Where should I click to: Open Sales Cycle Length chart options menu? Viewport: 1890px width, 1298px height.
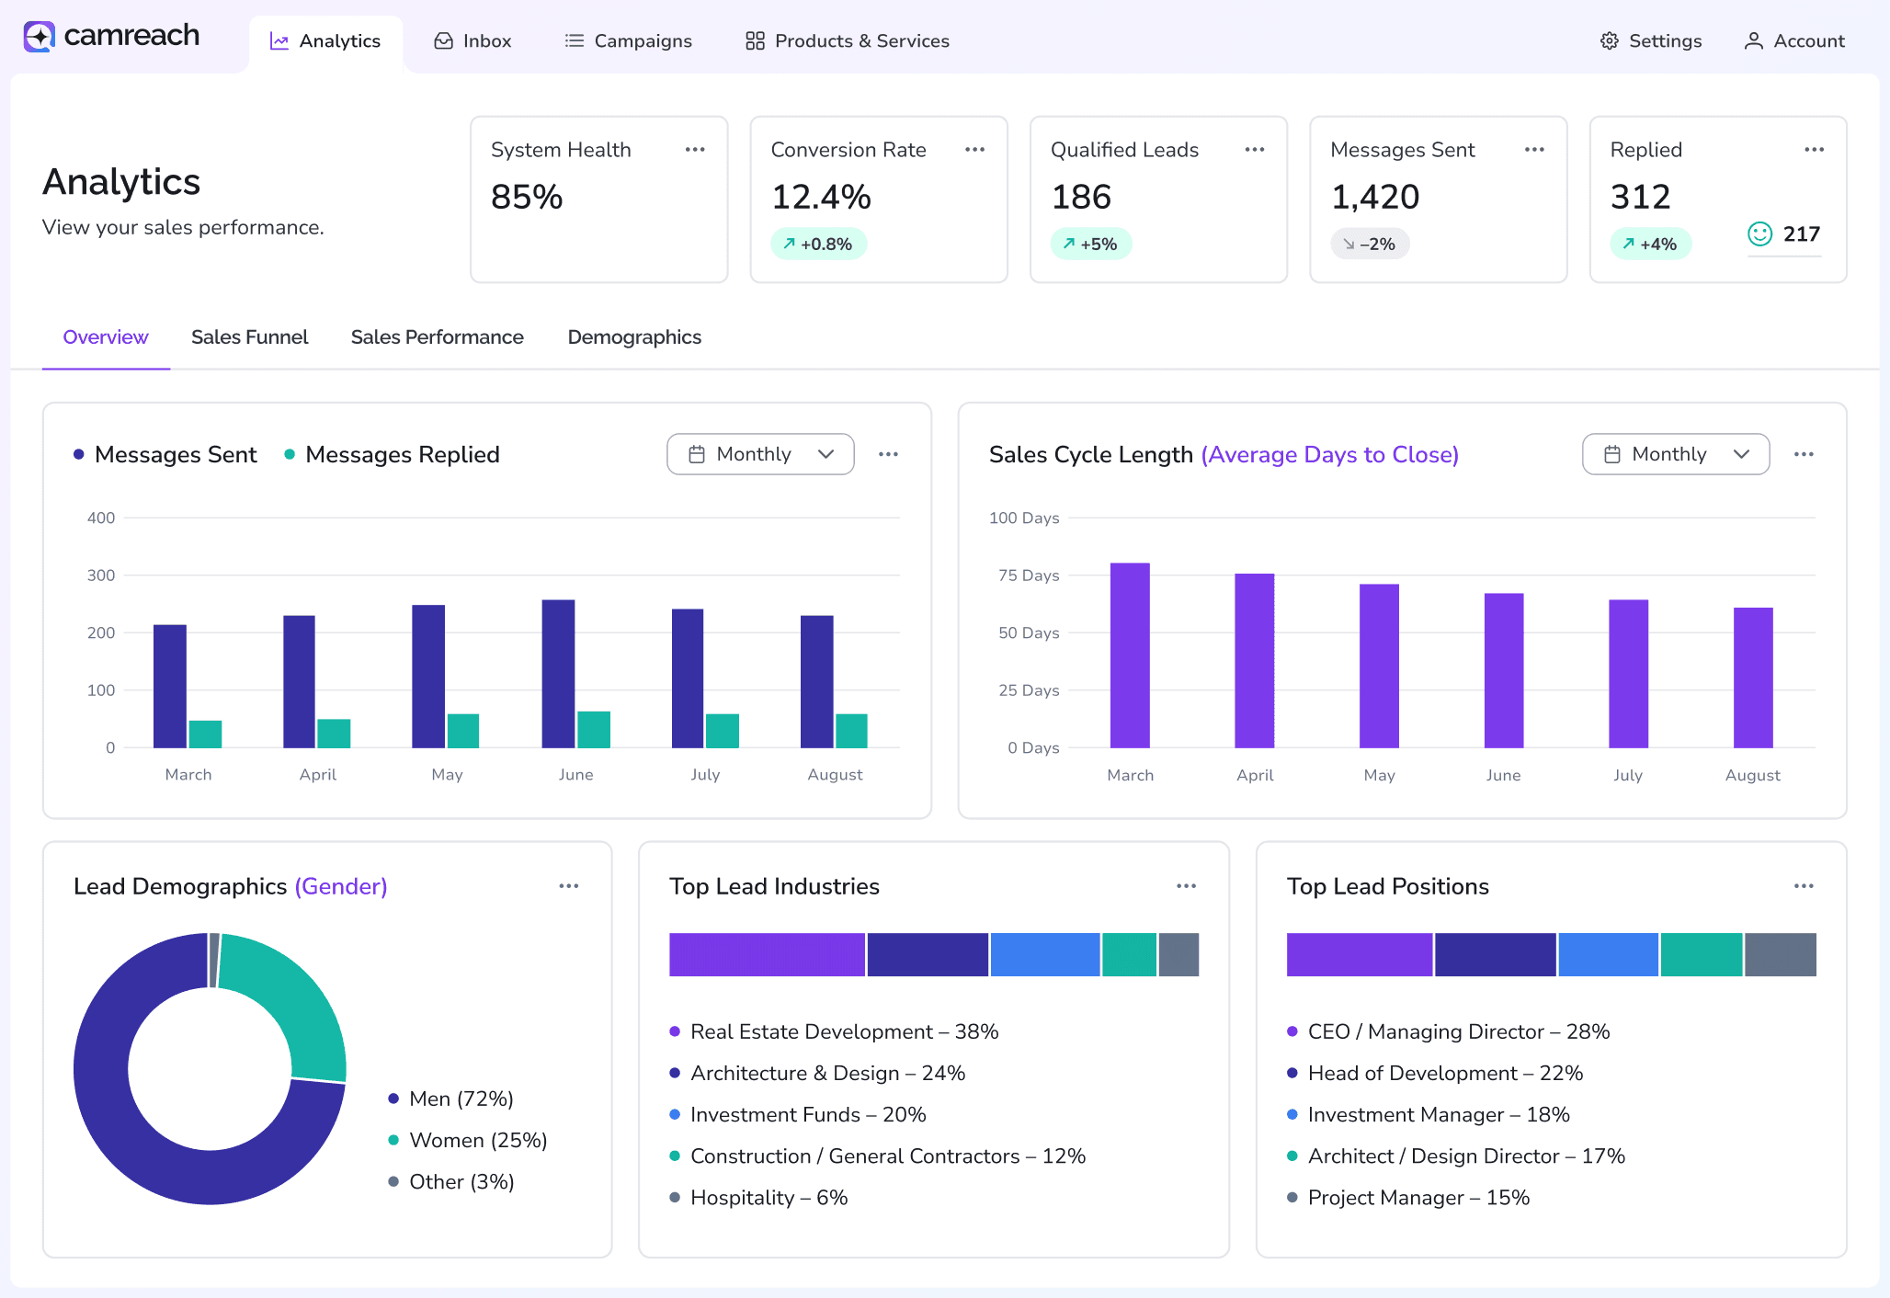[x=1804, y=454]
